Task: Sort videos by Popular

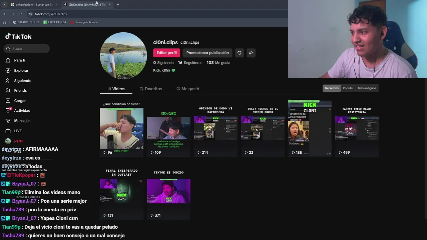Action: 348,88
